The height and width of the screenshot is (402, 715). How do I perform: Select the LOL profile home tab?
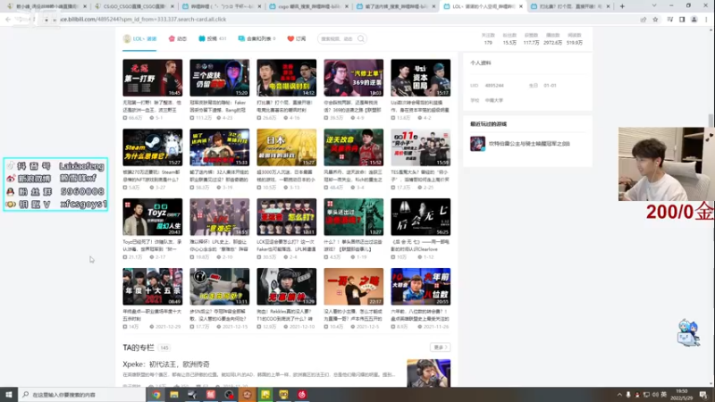tap(140, 38)
